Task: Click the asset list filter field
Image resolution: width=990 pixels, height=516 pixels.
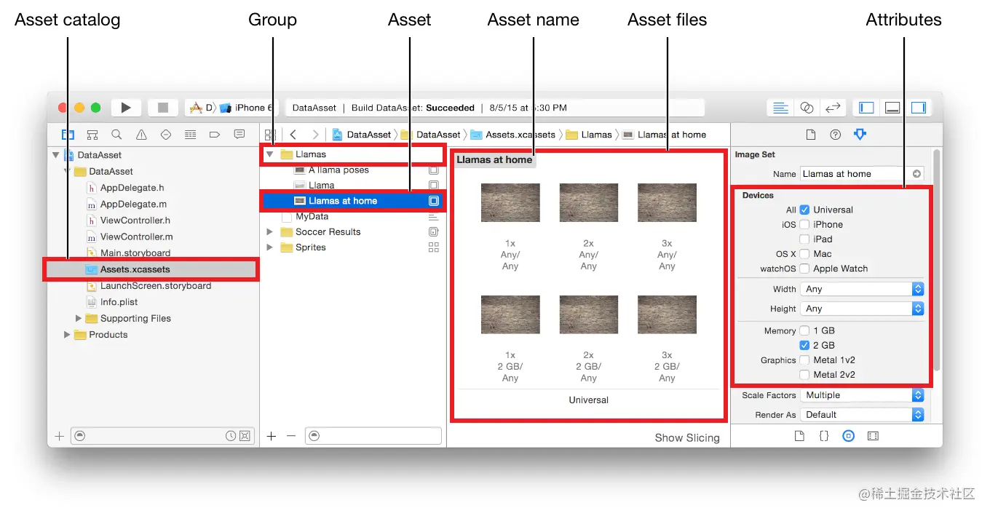Action: point(373,436)
